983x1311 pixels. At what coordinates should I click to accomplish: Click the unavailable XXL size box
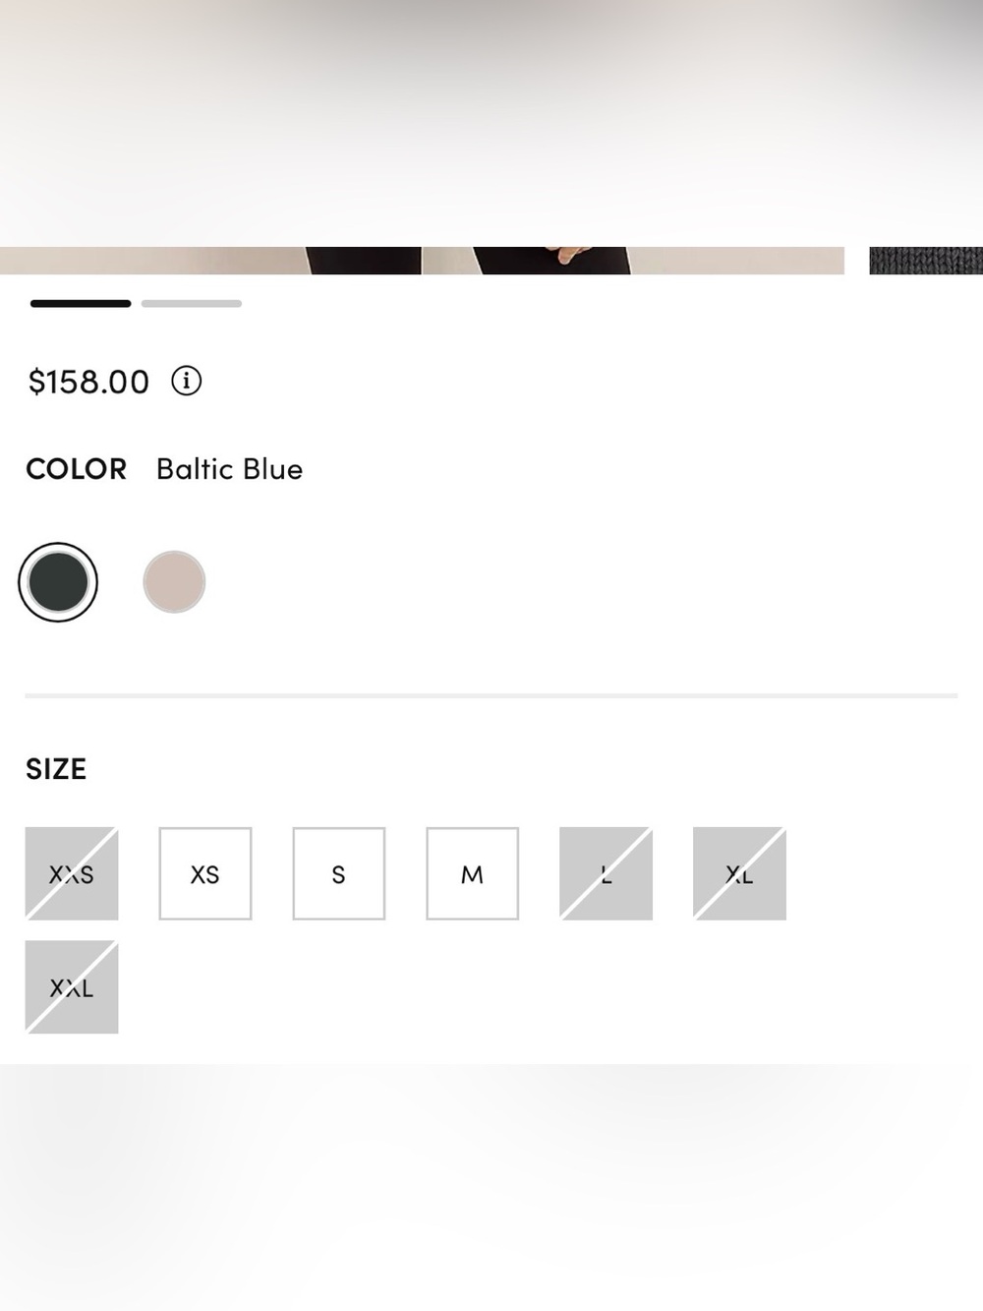[x=72, y=987]
